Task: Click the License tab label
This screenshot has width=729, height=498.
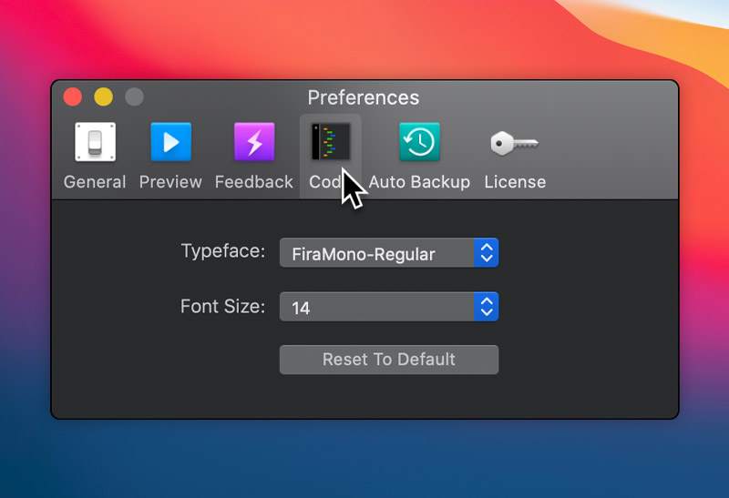Action: click(515, 182)
